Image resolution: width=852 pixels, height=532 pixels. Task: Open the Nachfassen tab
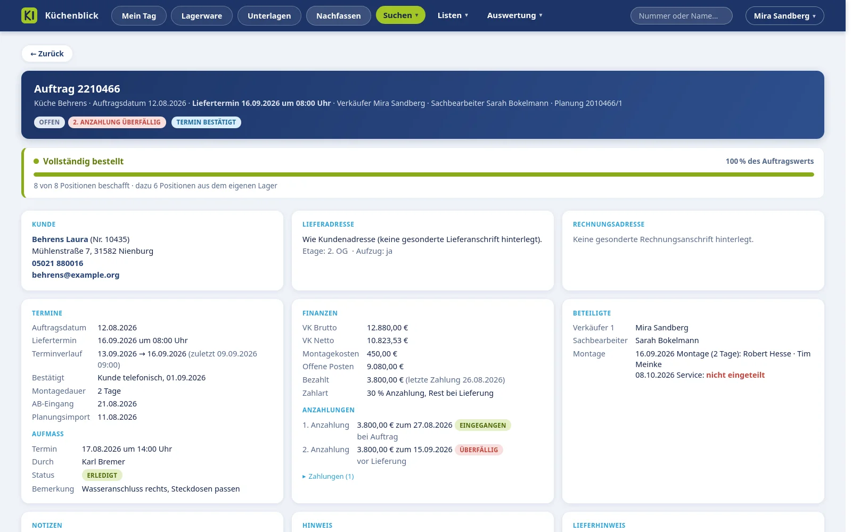pos(339,16)
